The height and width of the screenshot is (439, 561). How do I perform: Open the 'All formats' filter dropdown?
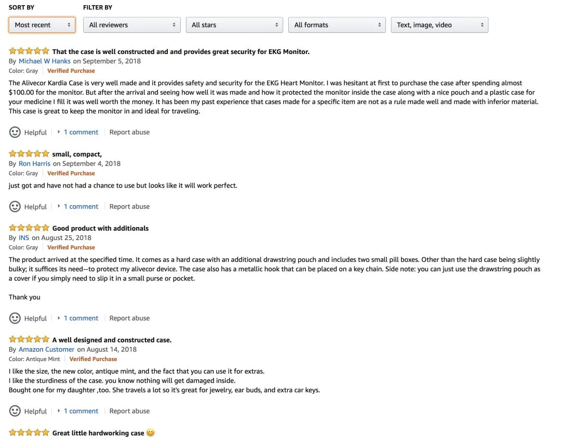point(337,25)
